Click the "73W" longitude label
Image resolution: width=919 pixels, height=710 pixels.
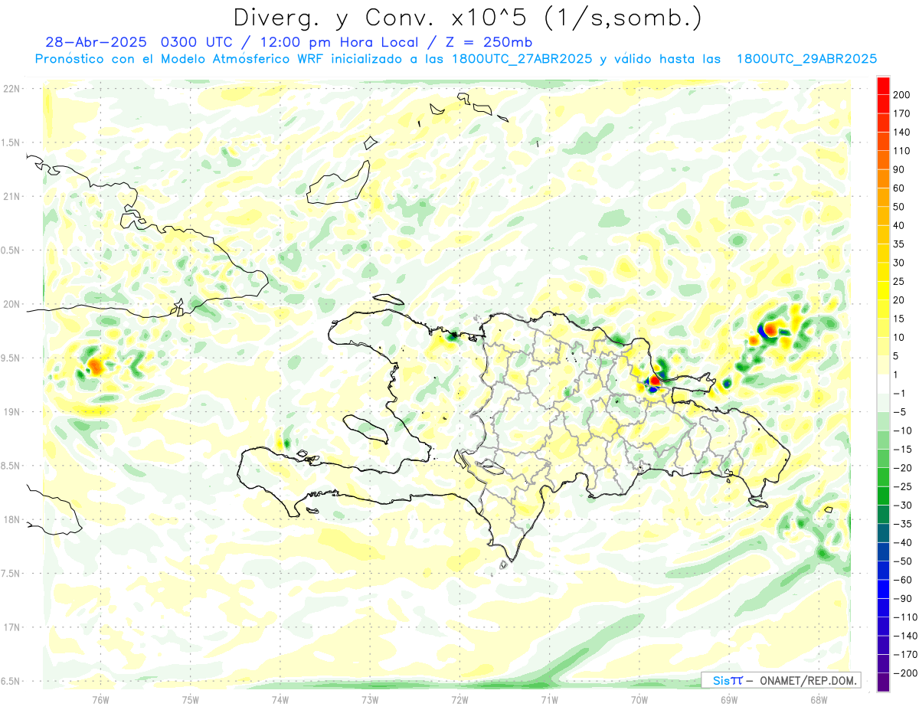click(370, 699)
